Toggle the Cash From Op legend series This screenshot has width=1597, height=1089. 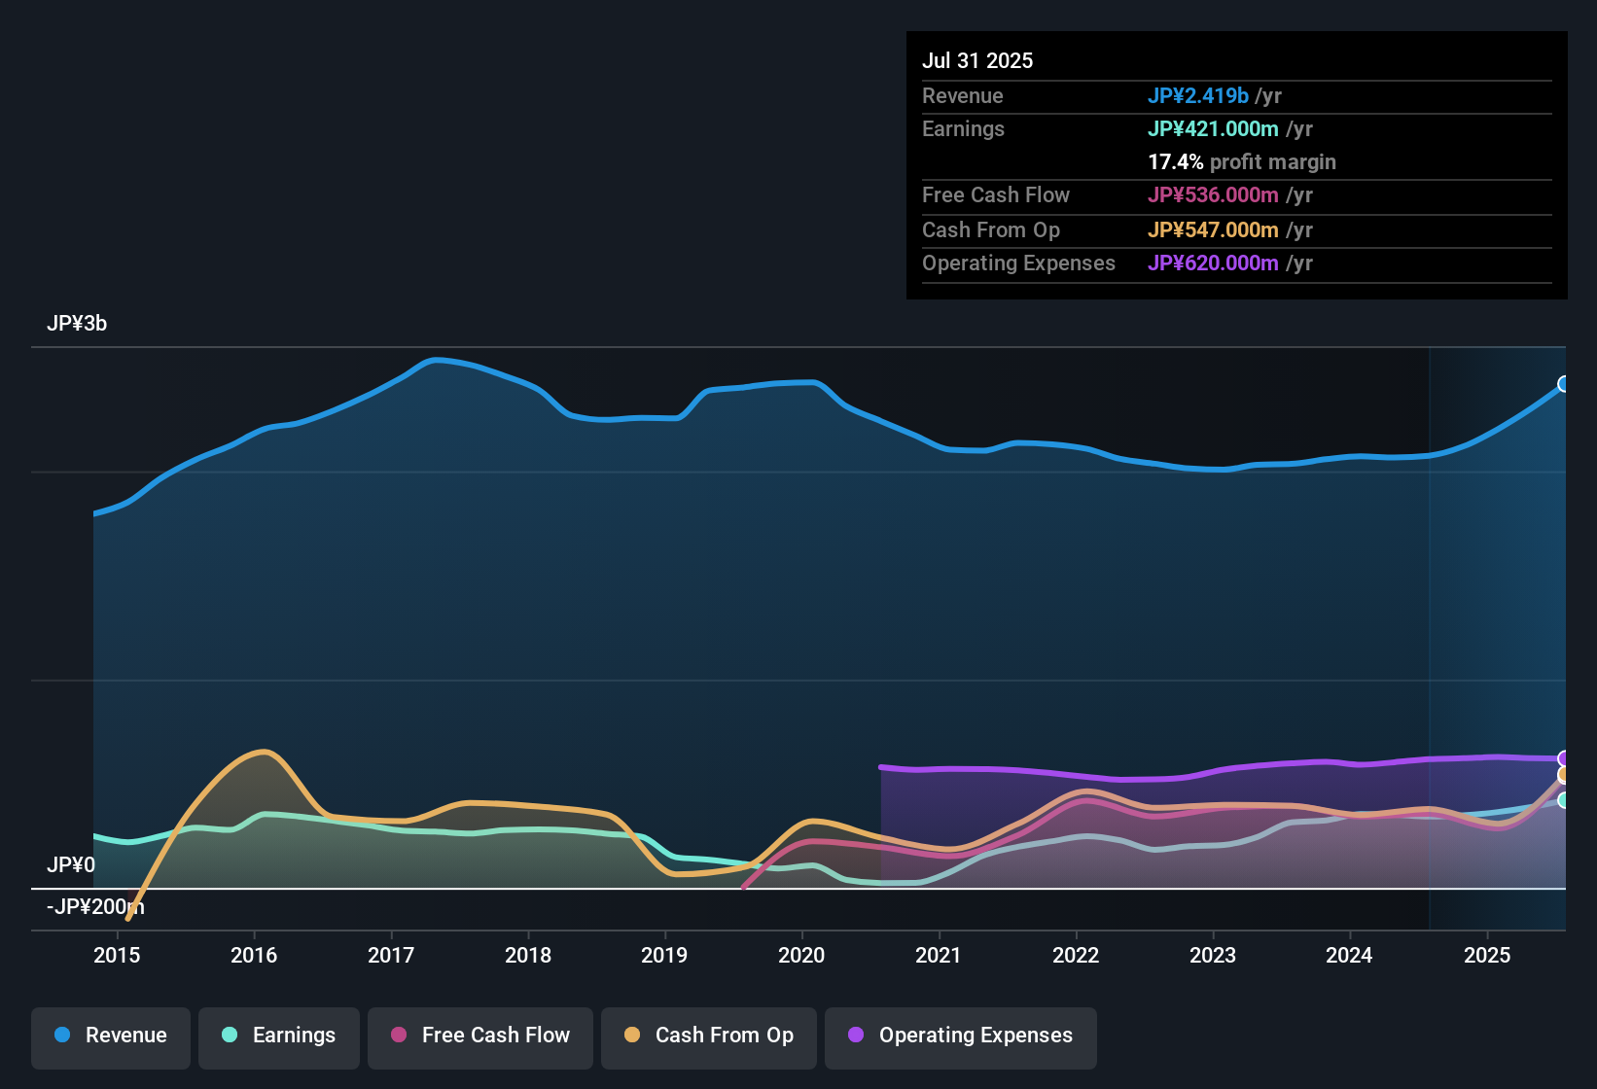click(x=709, y=1037)
